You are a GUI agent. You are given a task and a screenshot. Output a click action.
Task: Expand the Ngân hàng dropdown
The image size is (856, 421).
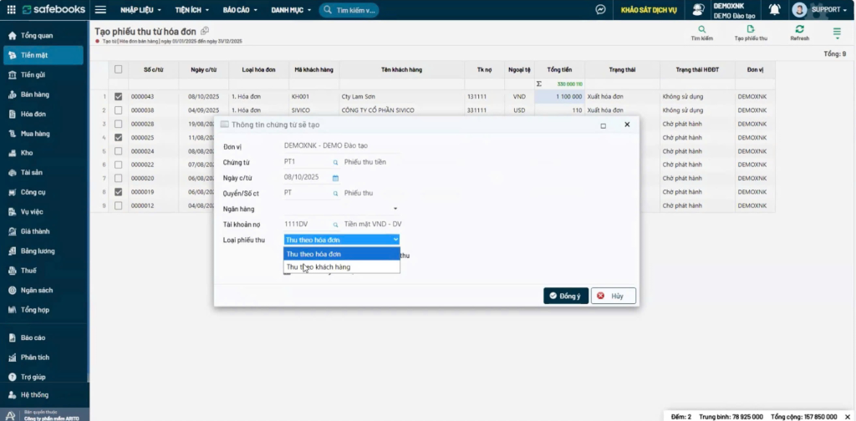(x=395, y=209)
